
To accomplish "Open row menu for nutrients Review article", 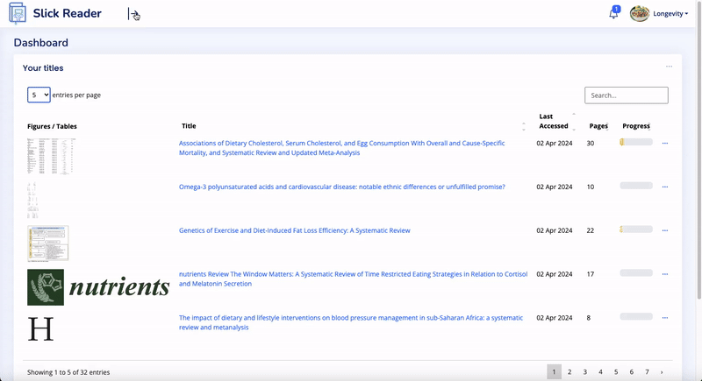I will [664, 274].
